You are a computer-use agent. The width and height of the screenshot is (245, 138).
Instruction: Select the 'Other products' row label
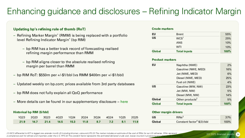(x=187, y=99)
